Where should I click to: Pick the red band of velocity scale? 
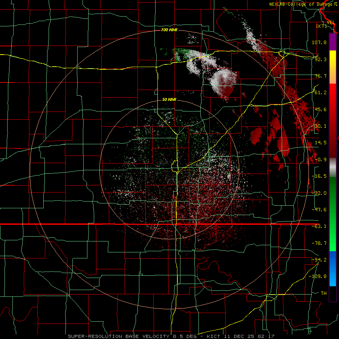pos(333,121)
